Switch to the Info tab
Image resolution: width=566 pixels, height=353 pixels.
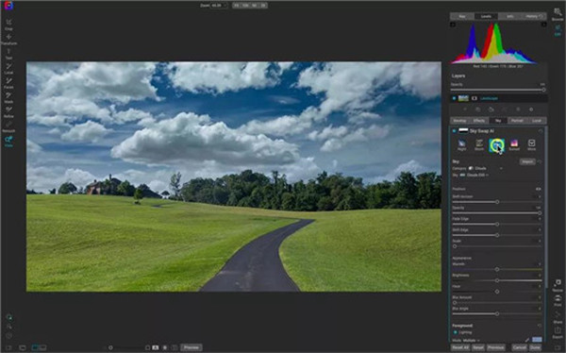point(510,16)
